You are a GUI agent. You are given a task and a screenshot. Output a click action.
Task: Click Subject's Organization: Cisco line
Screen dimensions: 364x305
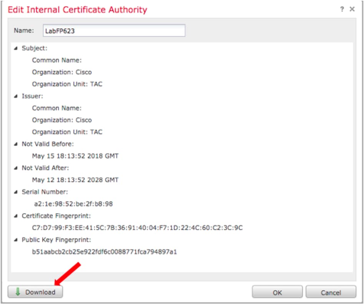pyautogui.click(x=62, y=72)
